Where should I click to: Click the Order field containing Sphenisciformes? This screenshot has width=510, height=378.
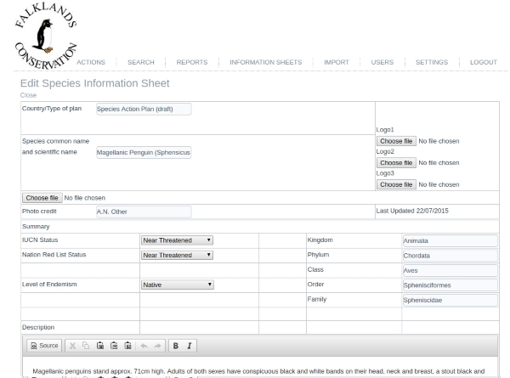450,285
